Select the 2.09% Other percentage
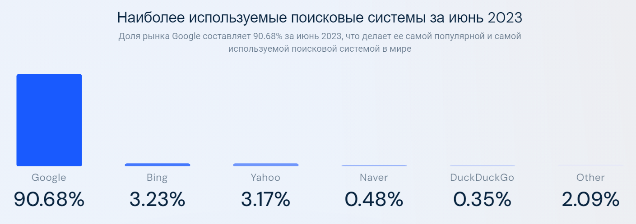 coord(591,200)
